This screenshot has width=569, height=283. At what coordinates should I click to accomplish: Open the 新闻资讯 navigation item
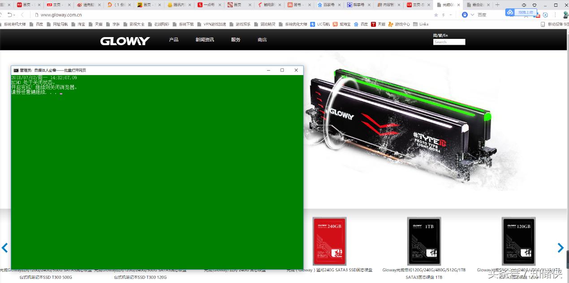pos(204,40)
